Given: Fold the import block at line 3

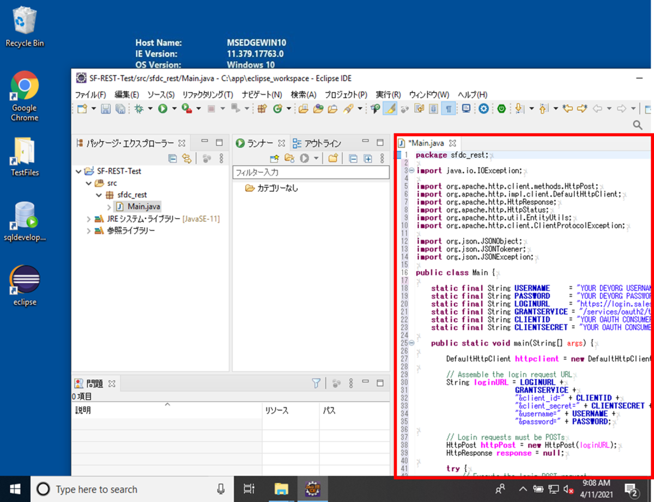Looking at the screenshot, I should (411, 171).
